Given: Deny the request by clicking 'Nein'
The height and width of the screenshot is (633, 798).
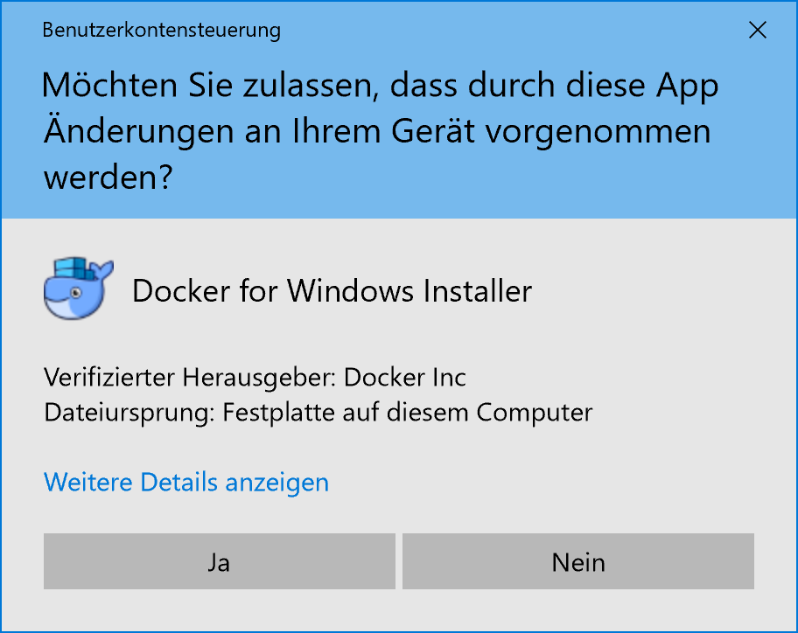Looking at the screenshot, I should click(x=578, y=561).
